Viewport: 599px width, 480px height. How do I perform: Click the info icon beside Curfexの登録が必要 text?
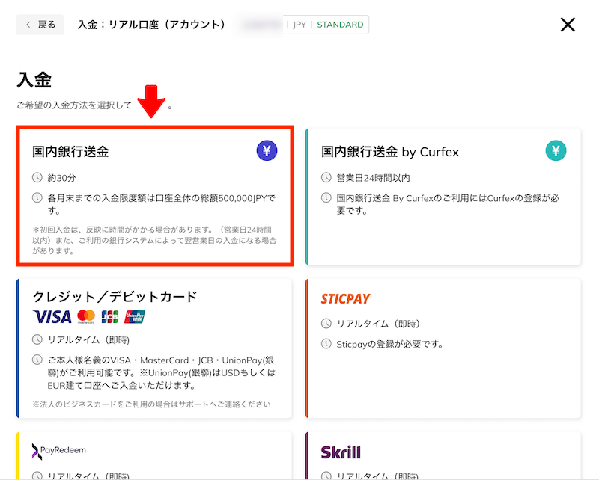click(x=326, y=197)
